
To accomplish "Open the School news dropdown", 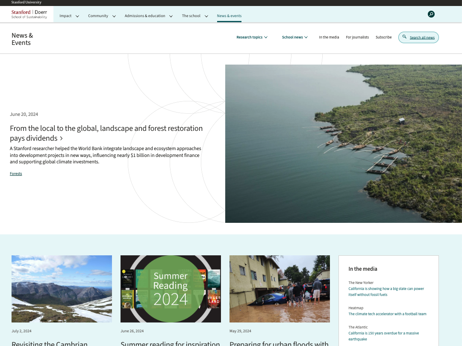I will point(294,37).
